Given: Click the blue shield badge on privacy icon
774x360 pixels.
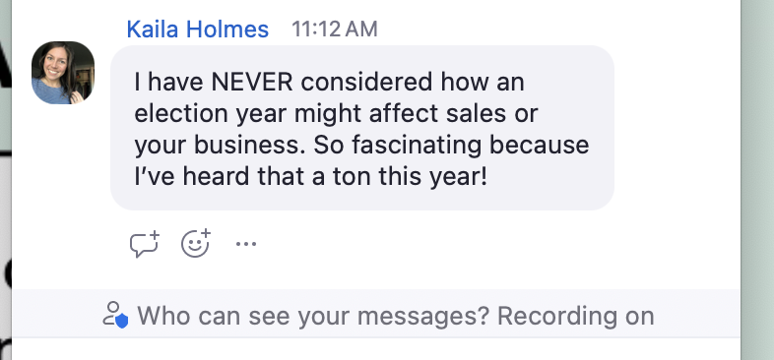Looking at the screenshot, I should pos(122,321).
